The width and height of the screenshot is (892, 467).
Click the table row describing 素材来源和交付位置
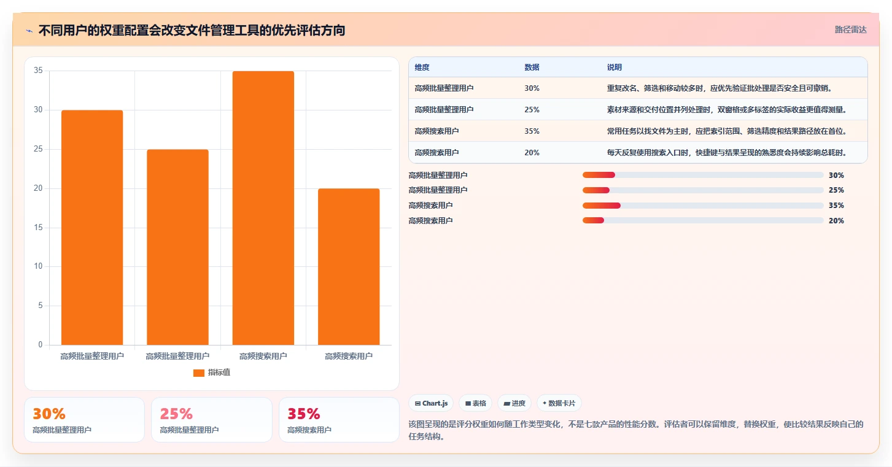[638, 110]
